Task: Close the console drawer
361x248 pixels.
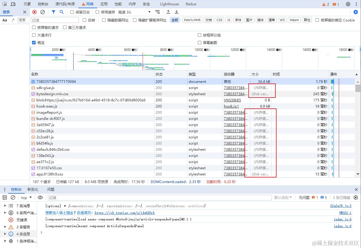Action: point(356,190)
